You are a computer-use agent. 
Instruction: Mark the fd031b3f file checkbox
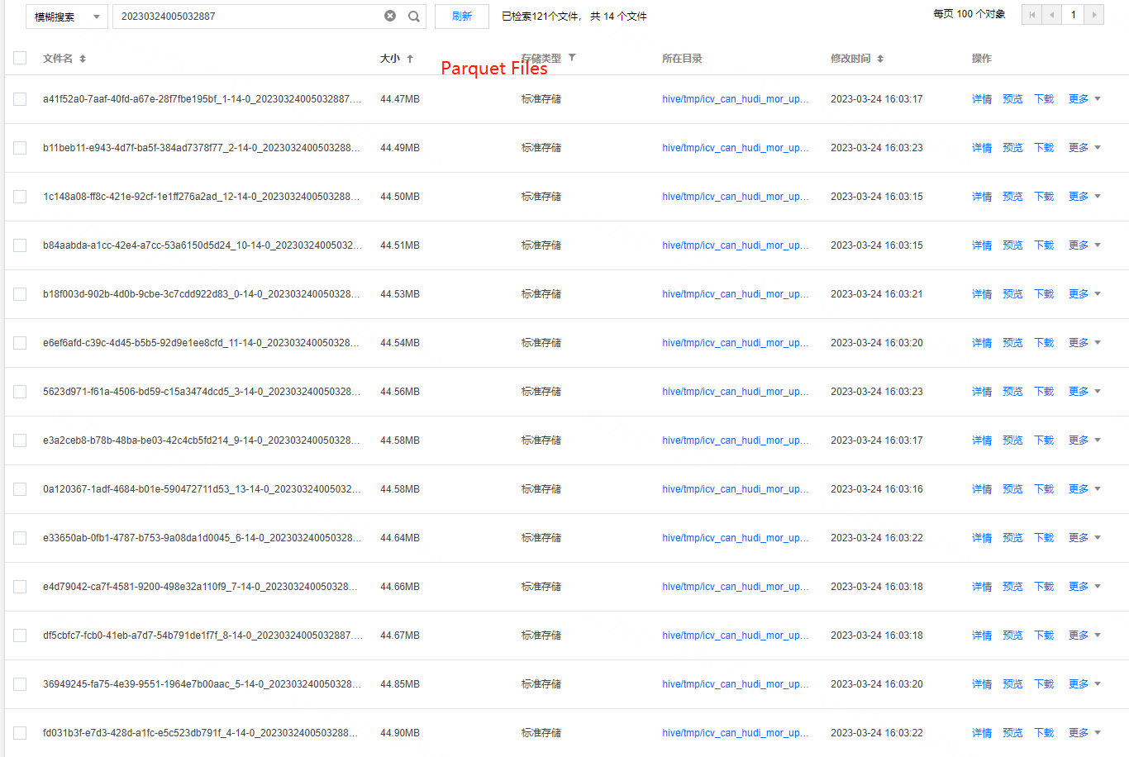(x=20, y=733)
